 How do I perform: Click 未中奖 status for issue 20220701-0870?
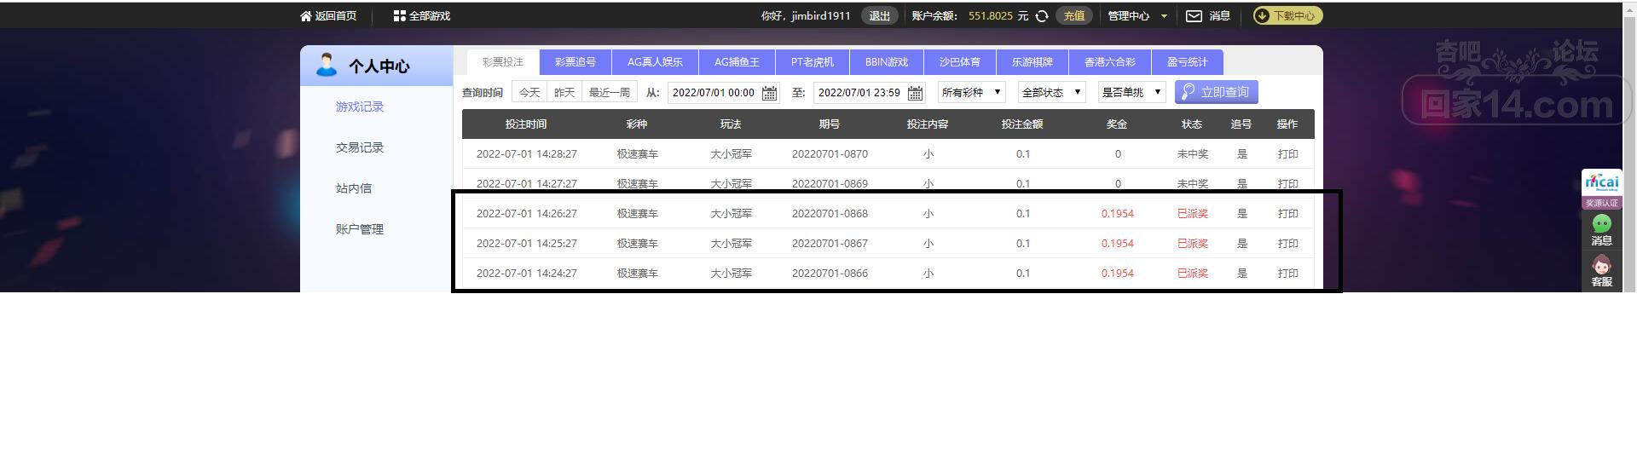[1193, 154]
